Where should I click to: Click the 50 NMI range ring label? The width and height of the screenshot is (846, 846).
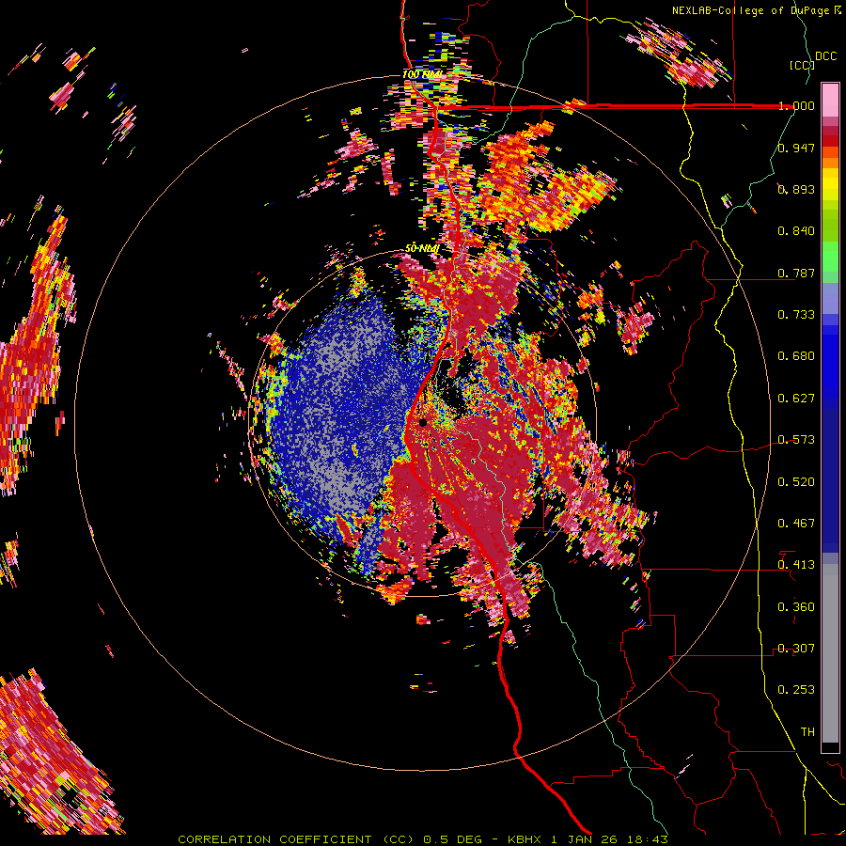[422, 249]
